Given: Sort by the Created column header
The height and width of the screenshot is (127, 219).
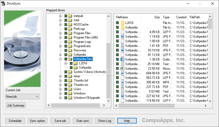Looking at the screenshot, I should [x=181, y=17].
